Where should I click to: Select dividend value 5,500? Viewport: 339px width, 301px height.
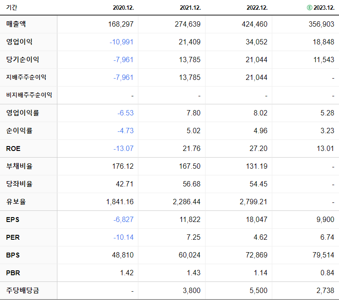(258, 290)
